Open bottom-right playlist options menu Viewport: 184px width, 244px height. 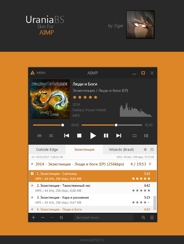pyautogui.click(x=152, y=217)
